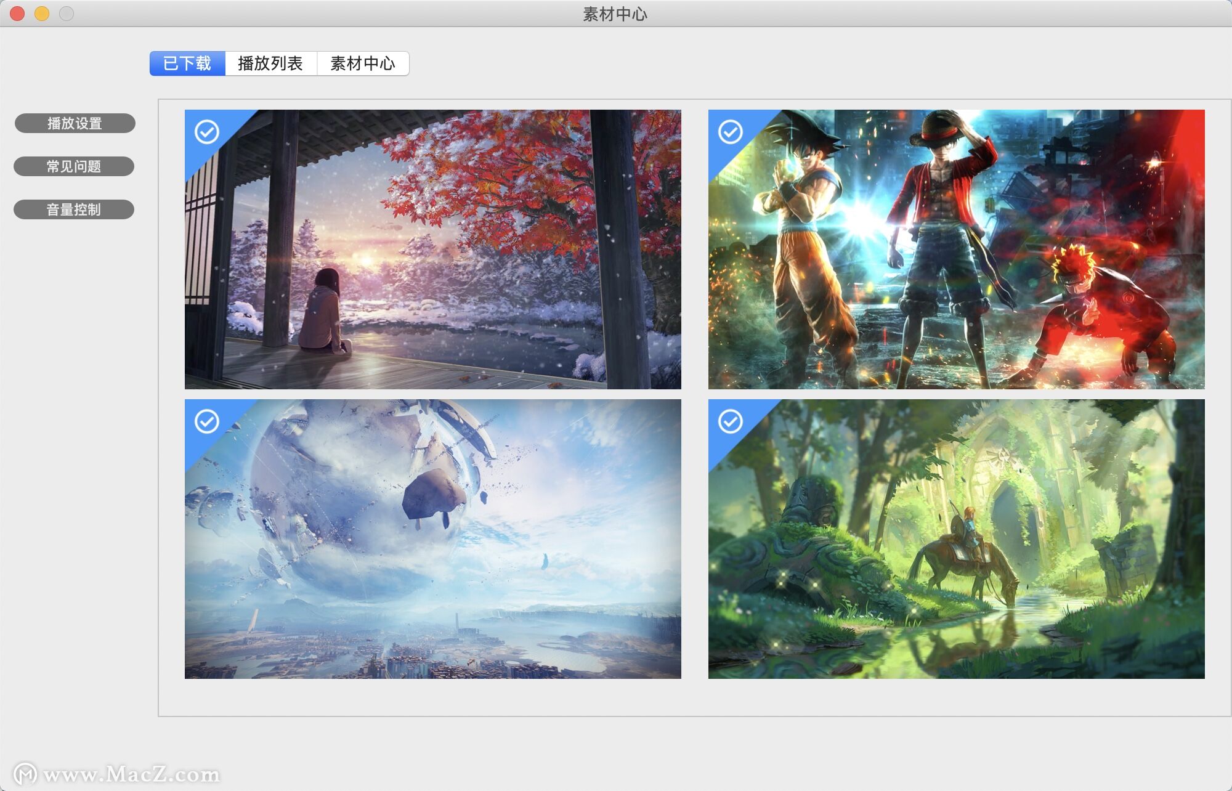The width and height of the screenshot is (1232, 791).
Task: Click 音量控制 volume control icon
Action: point(75,208)
